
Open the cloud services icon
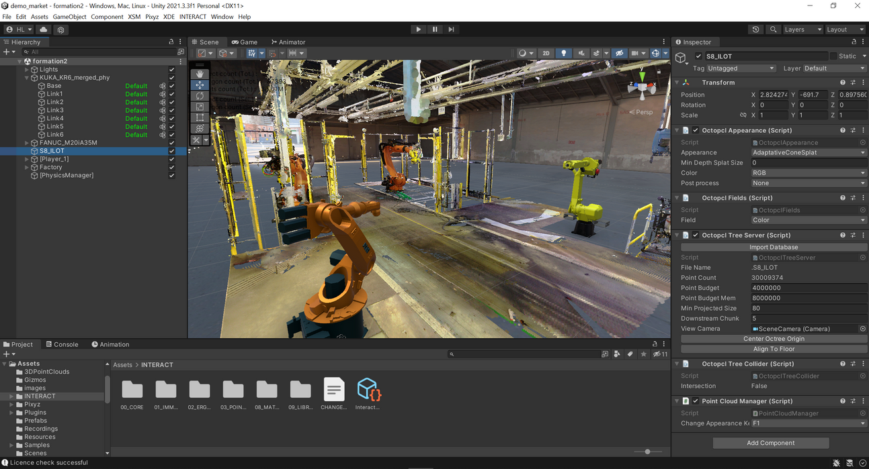click(x=44, y=30)
